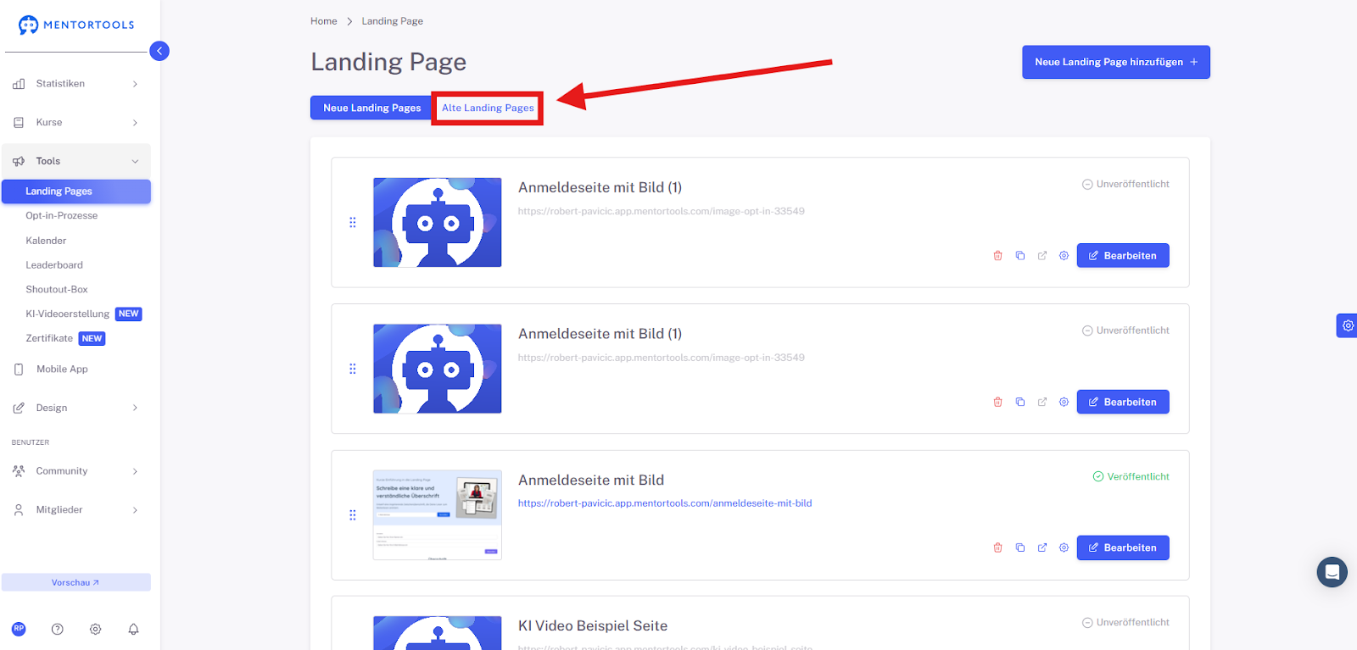
Task: Click the green Veröffentlicht status
Action: click(x=1131, y=476)
